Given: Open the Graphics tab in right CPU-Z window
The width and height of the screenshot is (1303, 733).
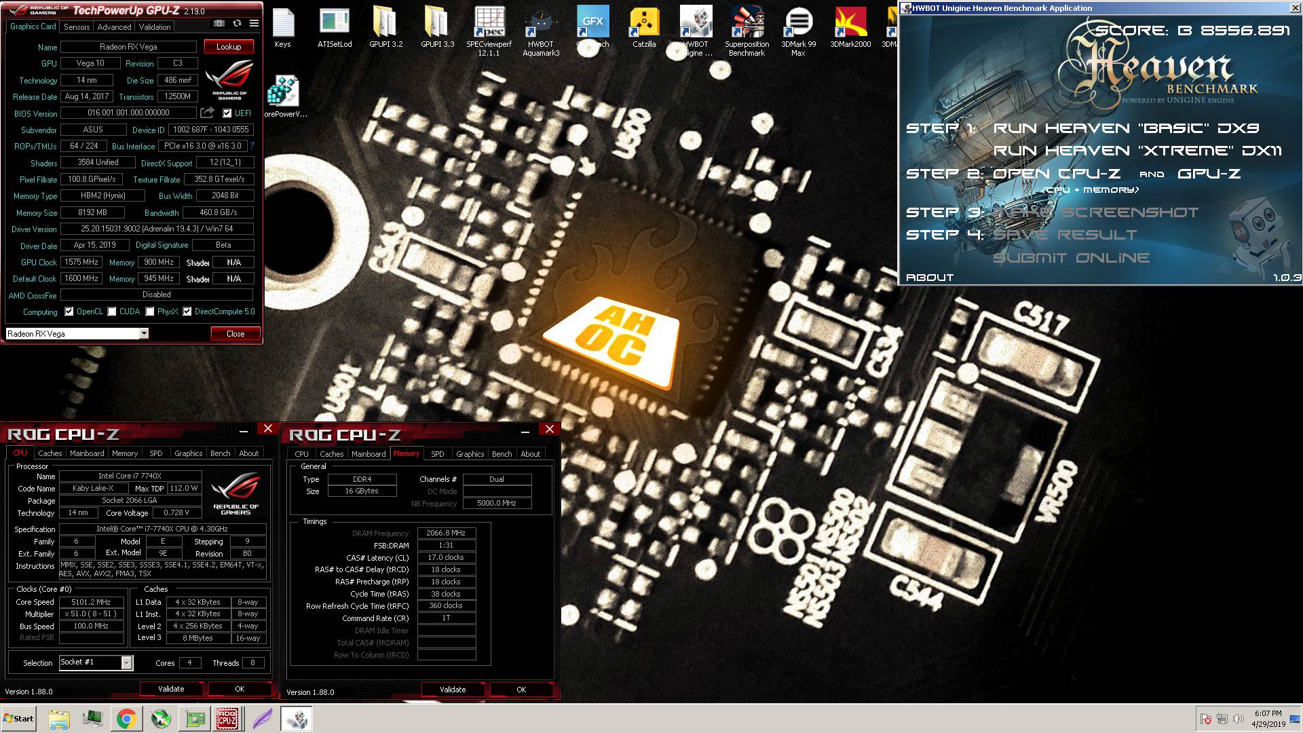Looking at the screenshot, I should 470,454.
